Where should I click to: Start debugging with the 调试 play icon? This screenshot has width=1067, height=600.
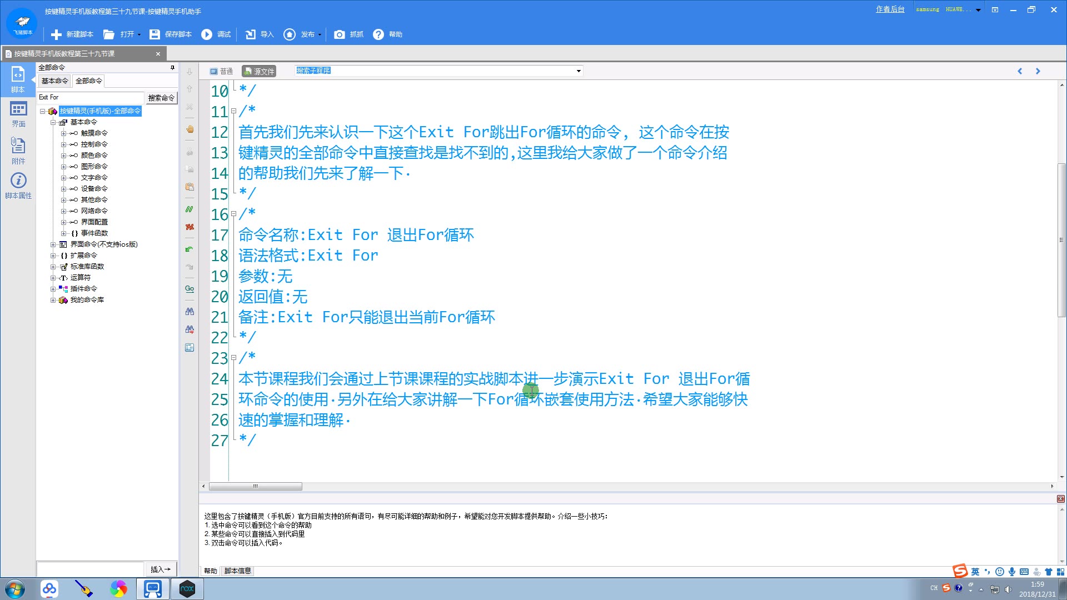207,34
